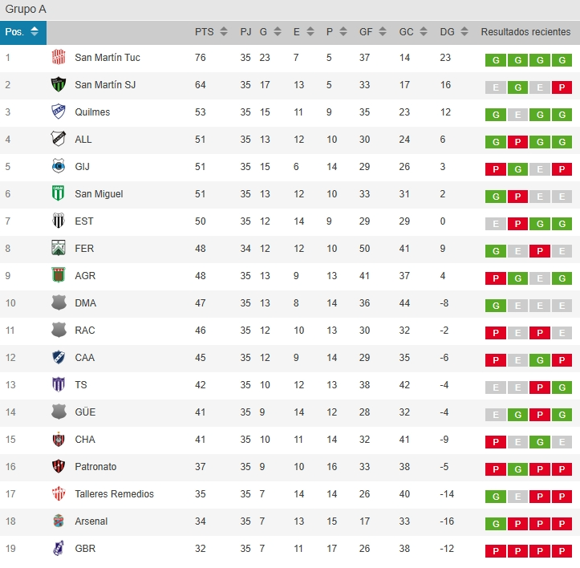Click the Arsenal club crest
The height and width of the screenshot is (568, 580).
(x=59, y=521)
